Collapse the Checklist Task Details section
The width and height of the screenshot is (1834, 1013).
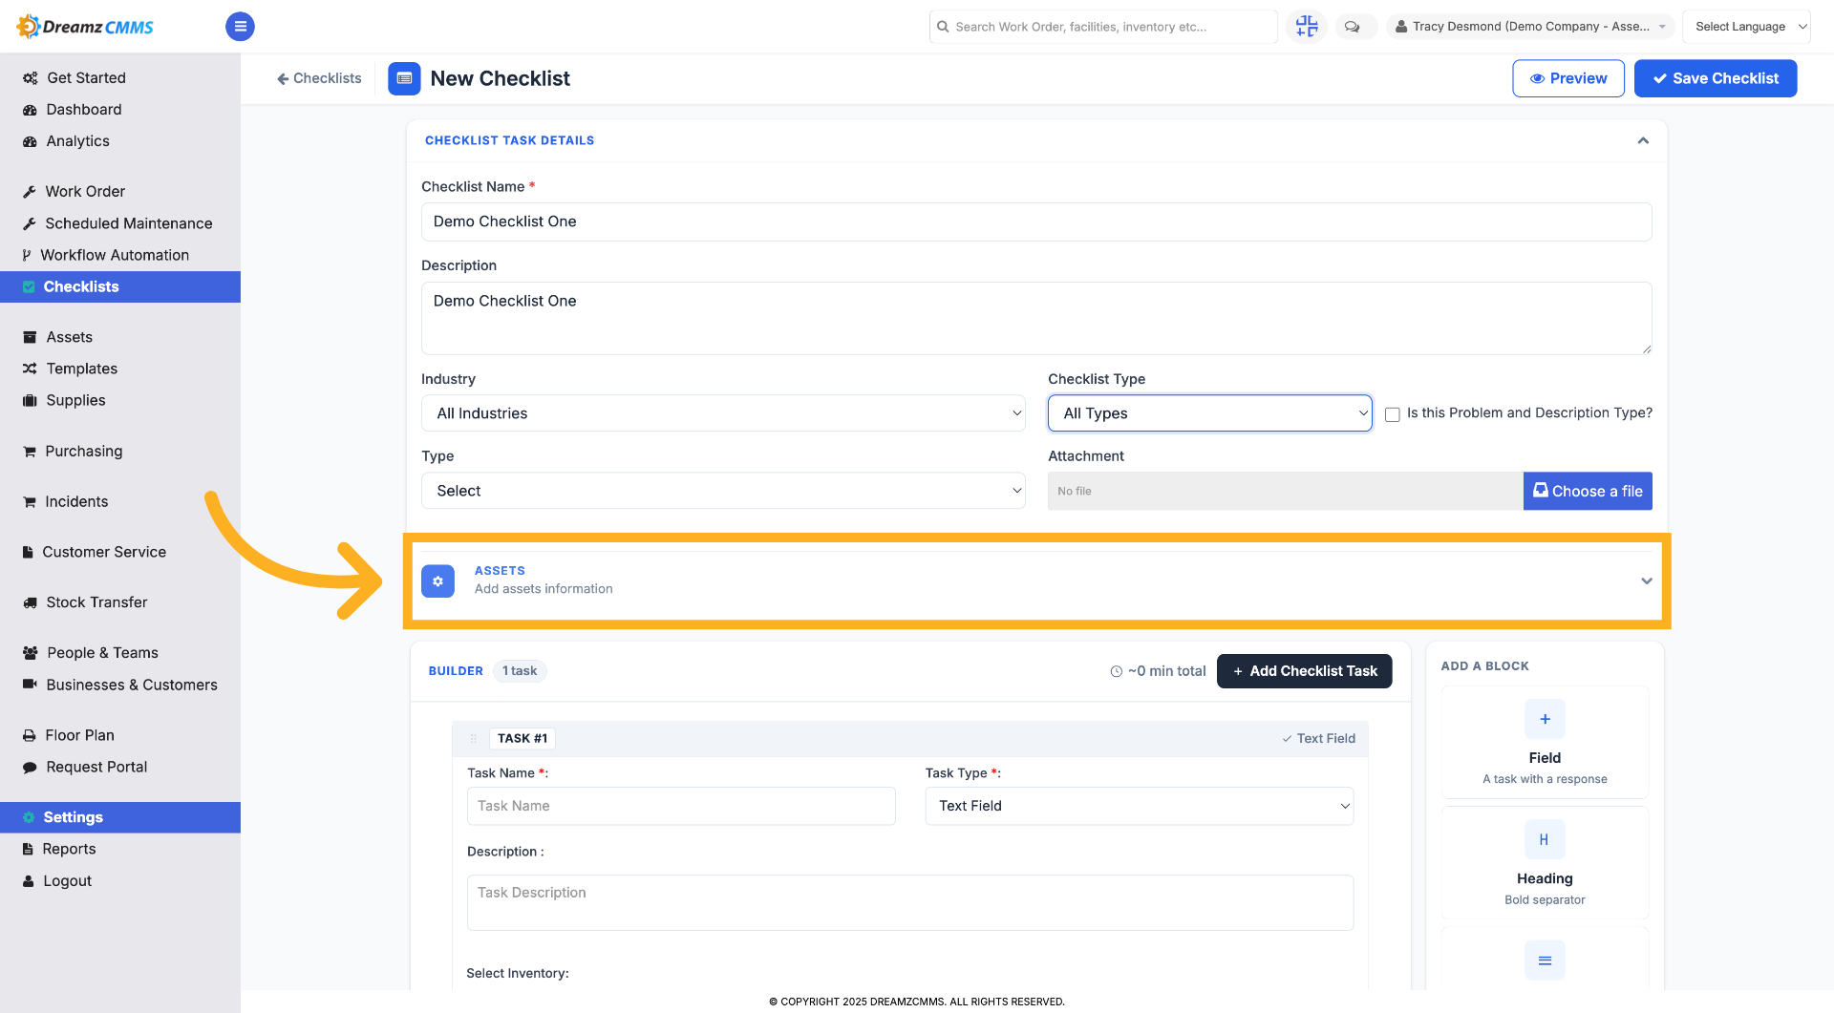pos(1643,140)
